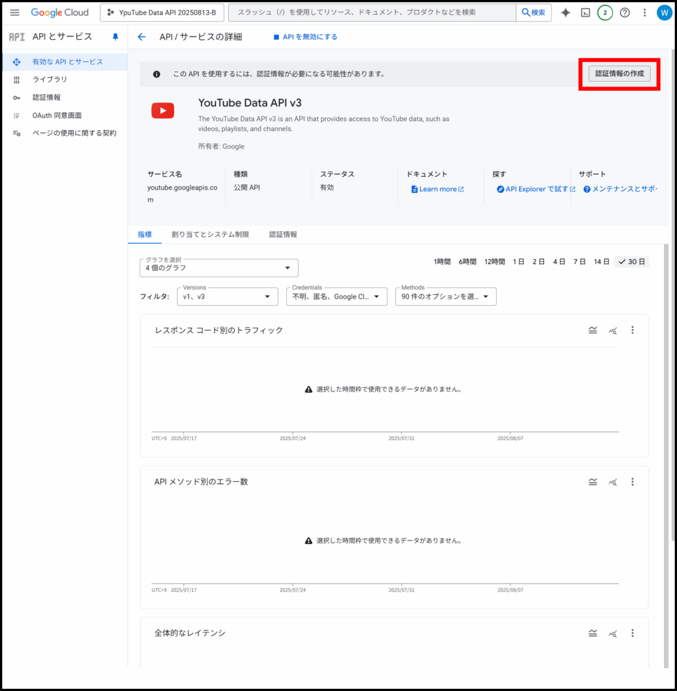Screen dimensions: 677x691
Task: Click the 検索 search button
Action: coord(533,12)
